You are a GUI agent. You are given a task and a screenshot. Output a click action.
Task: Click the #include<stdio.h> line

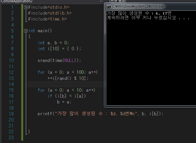pyautogui.click(x=49, y=7)
